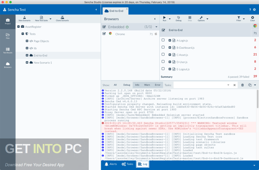Open the Embedded browser dropdown arrow

[156, 26]
